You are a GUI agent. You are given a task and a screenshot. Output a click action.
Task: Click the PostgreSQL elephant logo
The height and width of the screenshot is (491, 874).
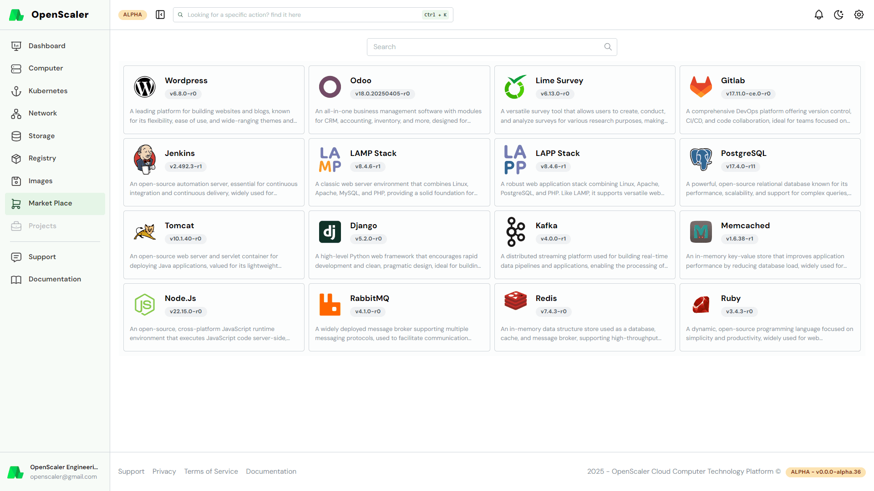[701, 160]
